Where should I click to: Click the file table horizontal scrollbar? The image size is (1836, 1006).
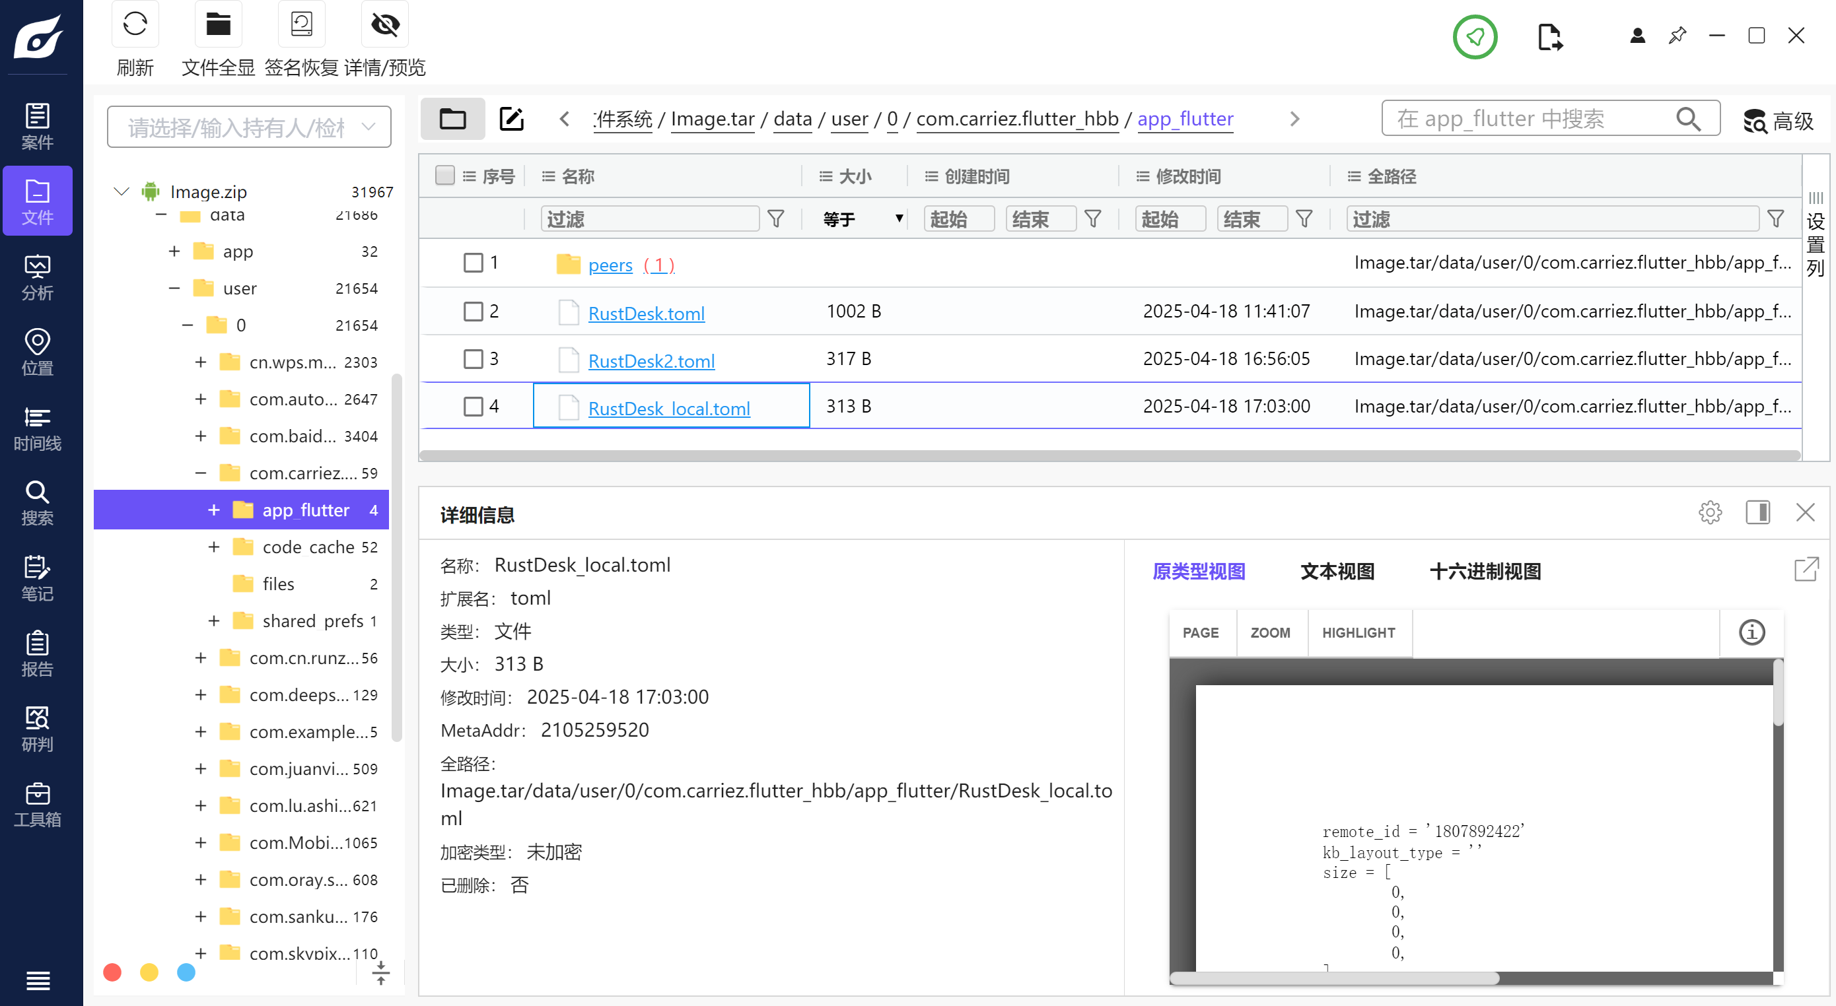[x=1110, y=455]
